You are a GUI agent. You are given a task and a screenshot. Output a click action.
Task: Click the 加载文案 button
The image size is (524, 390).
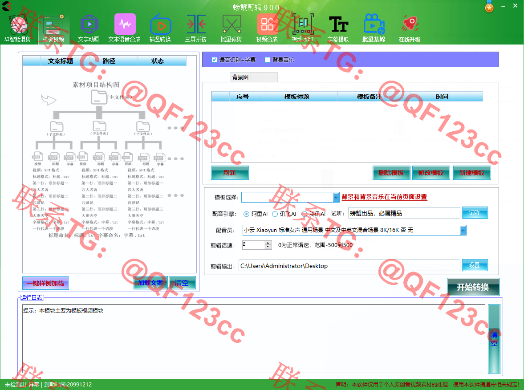coord(150,283)
